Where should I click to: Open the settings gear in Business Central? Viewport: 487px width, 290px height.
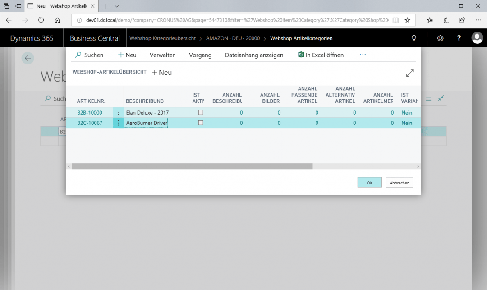[440, 38]
